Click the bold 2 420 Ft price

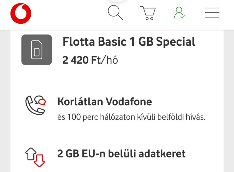click(x=81, y=60)
